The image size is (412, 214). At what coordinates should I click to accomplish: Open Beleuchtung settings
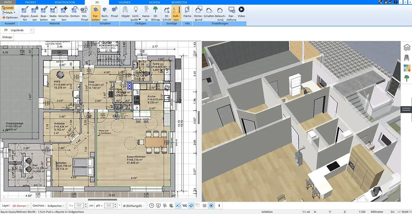point(220,14)
